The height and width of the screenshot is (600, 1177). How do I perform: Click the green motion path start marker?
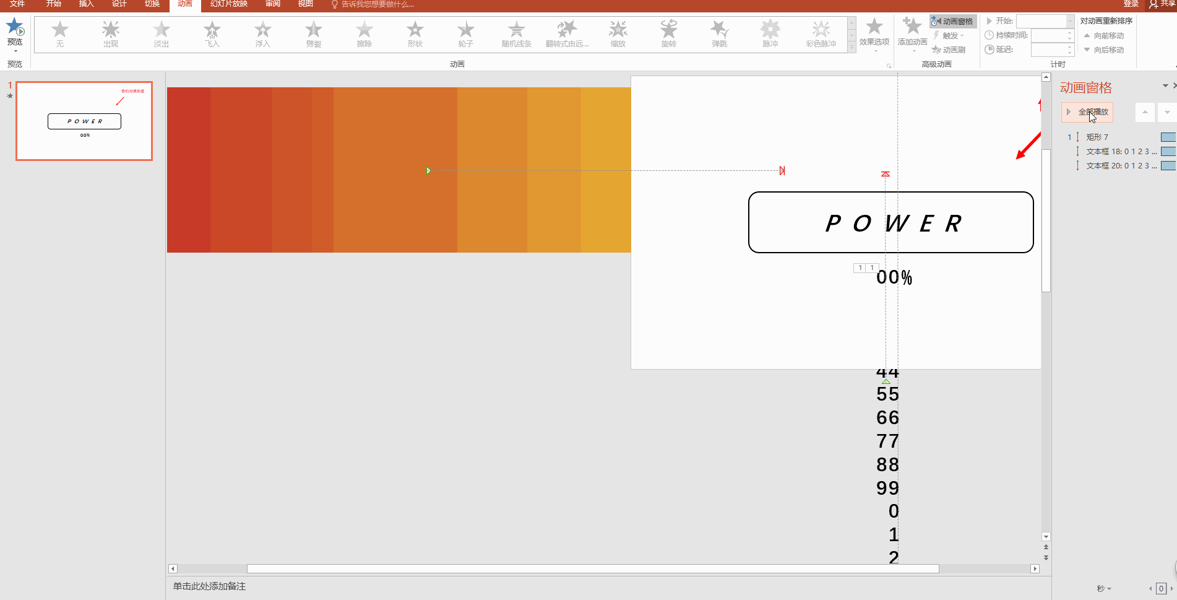pos(428,170)
